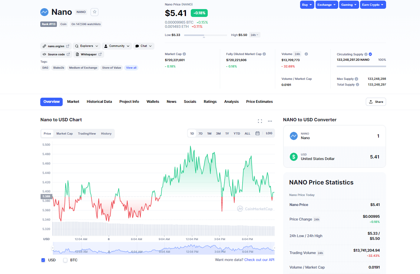Uncheck the USD checkbox below chart
Viewport: 420px width, 274px height.
[x=43, y=260]
